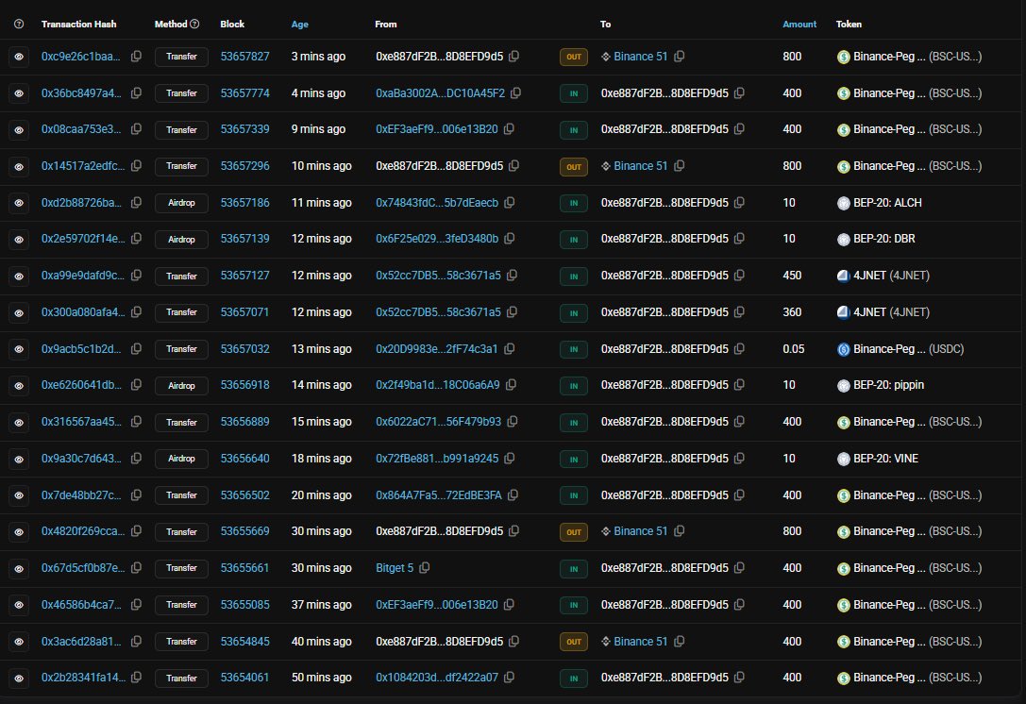Viewport: 1026px width, 704px height.
Task: Copy transaction hash 0x9acb5c1b2d
Action: (x=136, y=349)
